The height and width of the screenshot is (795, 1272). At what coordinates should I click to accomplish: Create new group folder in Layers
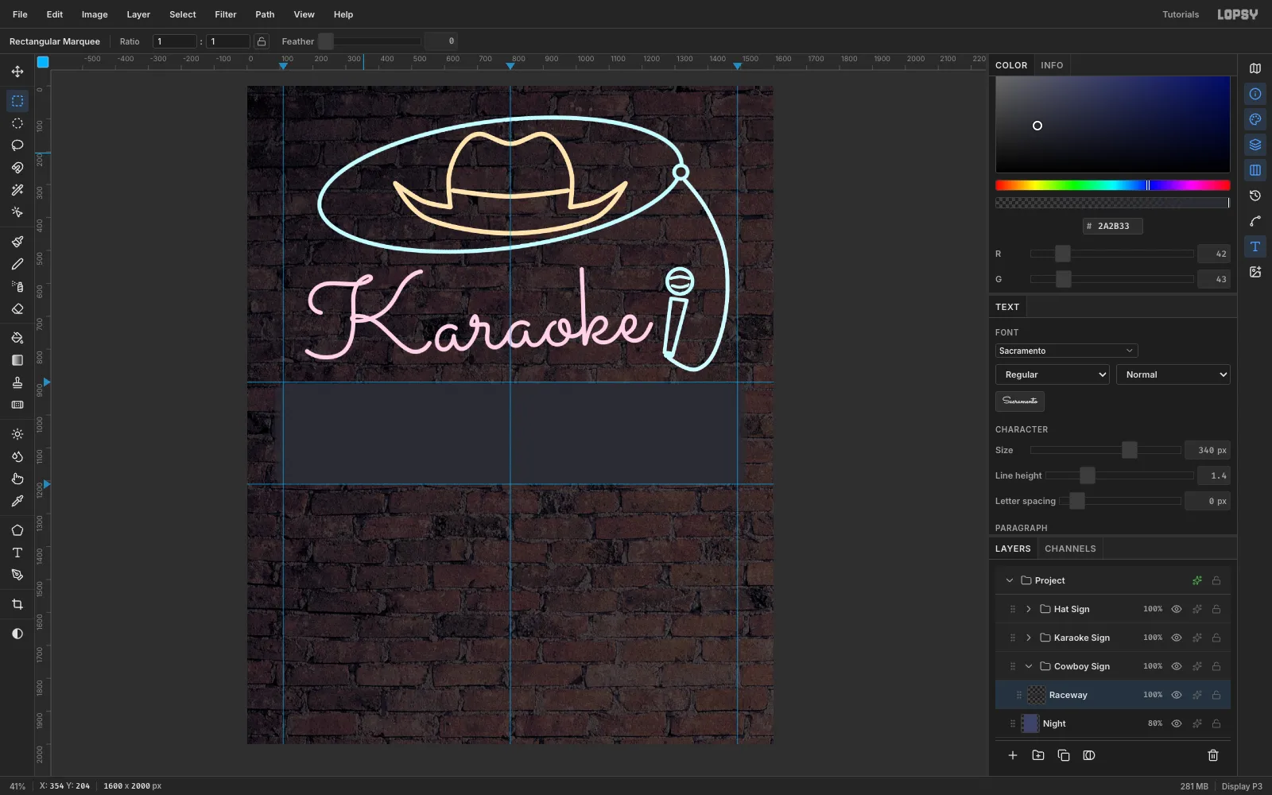pyautogui.click(x=1038, y=755)
